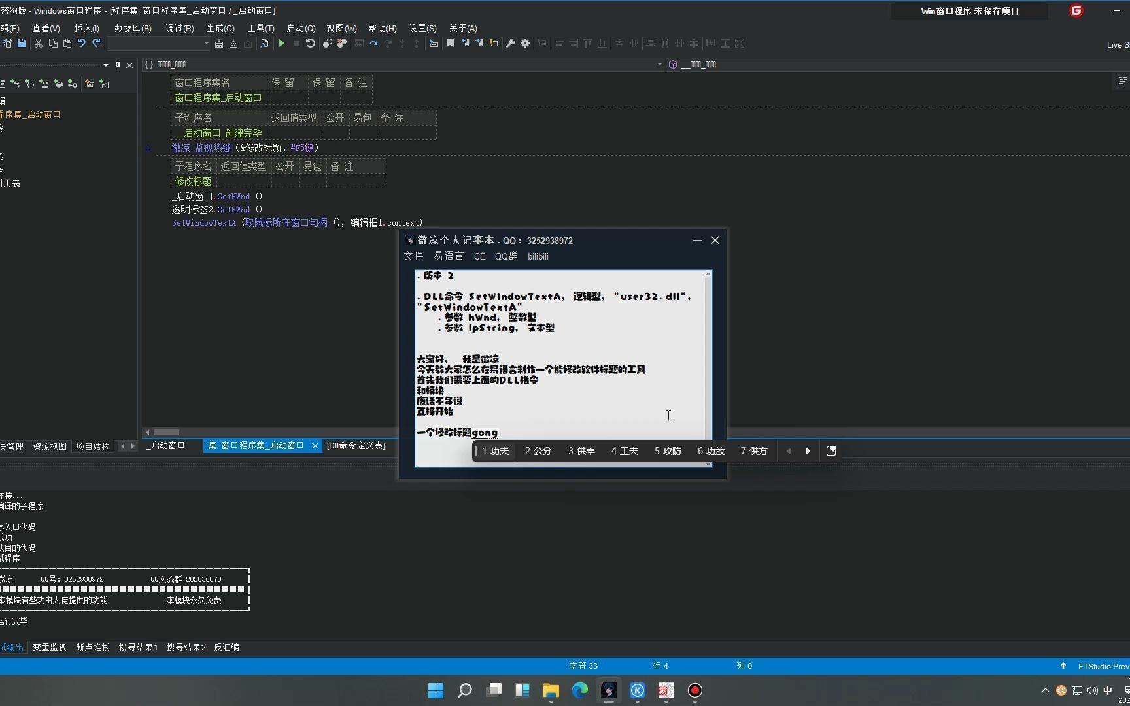1130x706 pixels.
Task: Click the first compile icon in toolbar
Action: [219, 43]
